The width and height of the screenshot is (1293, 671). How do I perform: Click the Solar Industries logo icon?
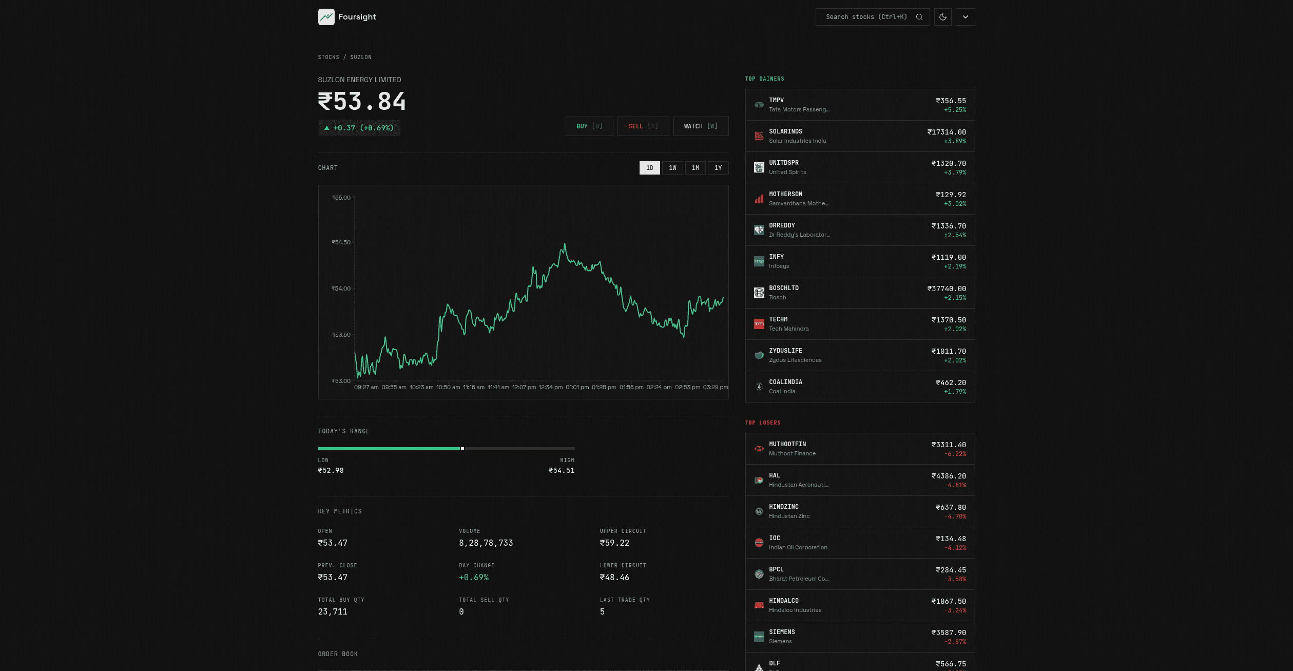759,136
